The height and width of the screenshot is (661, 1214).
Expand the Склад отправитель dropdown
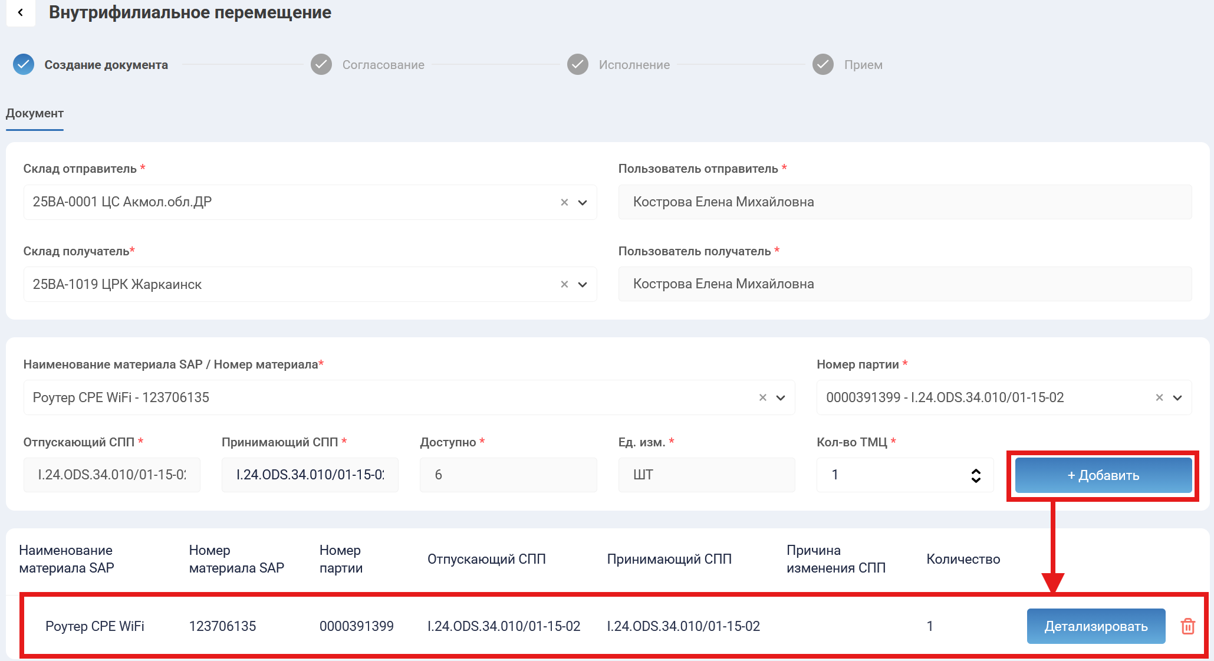583,202
